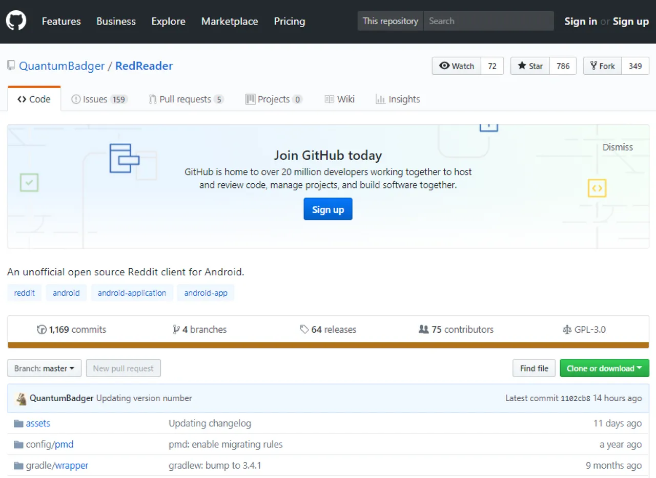Click the Star button
The image size is (656, 478).
530,66
